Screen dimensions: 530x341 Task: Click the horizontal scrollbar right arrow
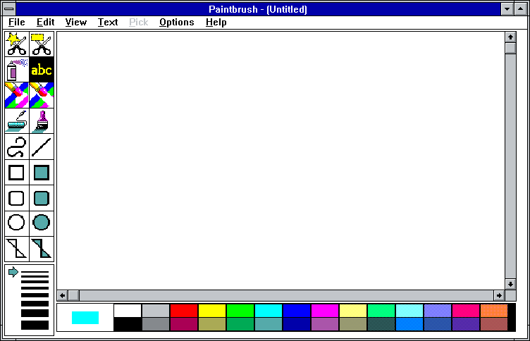[x=499, y=295]
